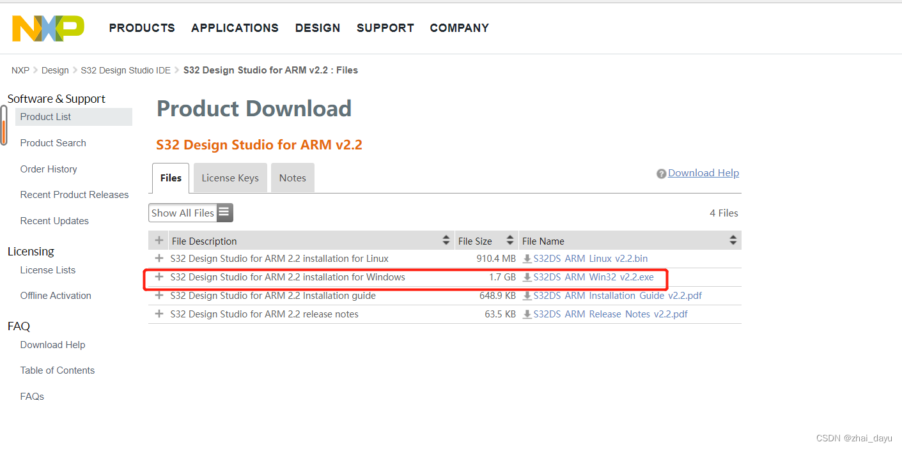
Task: Click the 63.5 KB file size cell
Action: [500, 314]
